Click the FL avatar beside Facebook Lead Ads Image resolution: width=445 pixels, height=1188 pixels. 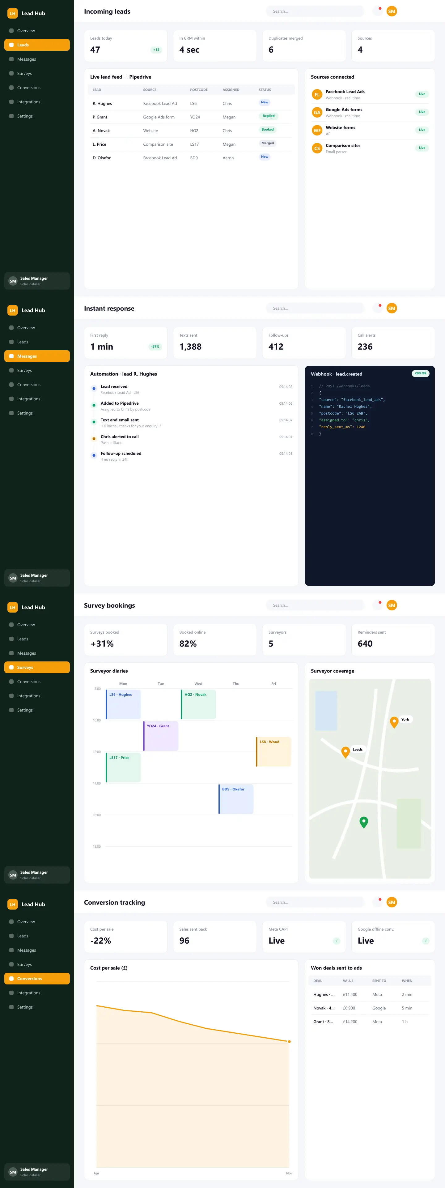point(317,95)
